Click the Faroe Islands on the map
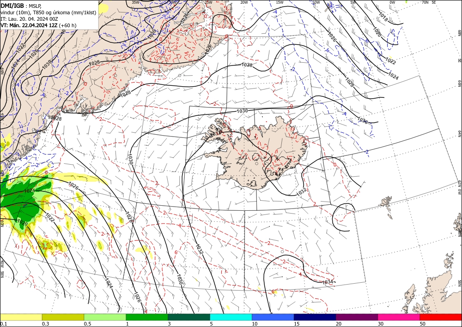This screenshot has width=462, height=327. tap(387, 206)
